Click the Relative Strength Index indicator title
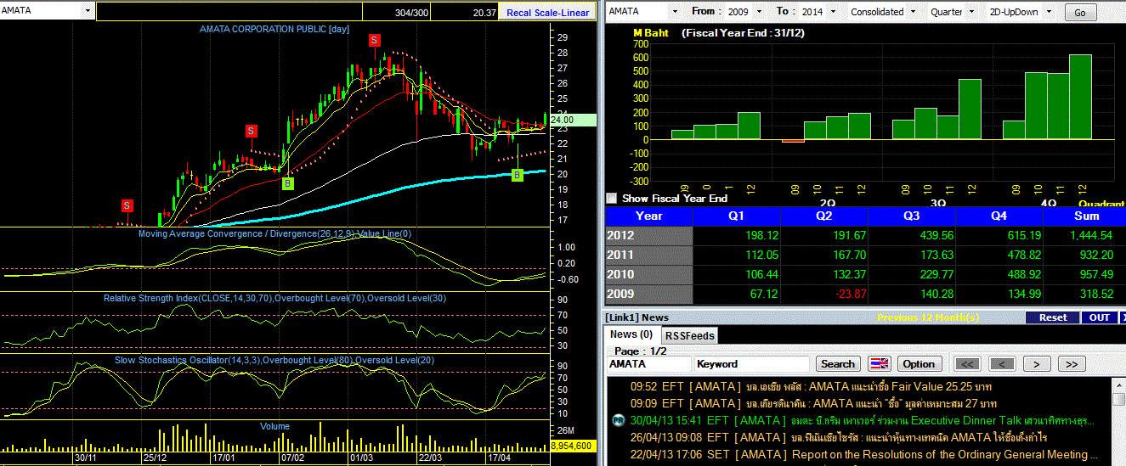The height and width of the screenshot is (466, 1126). coord(274,298)
